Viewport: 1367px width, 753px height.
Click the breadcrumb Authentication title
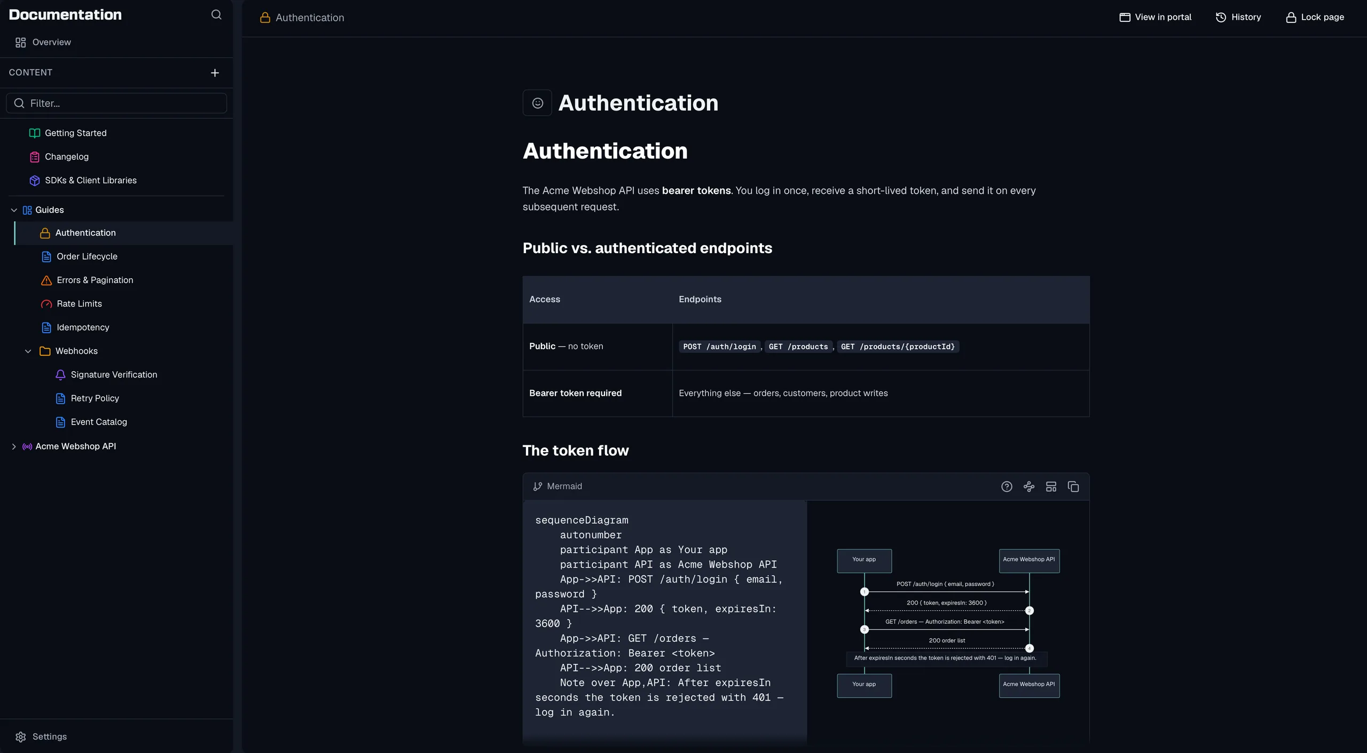coord(310,18)
